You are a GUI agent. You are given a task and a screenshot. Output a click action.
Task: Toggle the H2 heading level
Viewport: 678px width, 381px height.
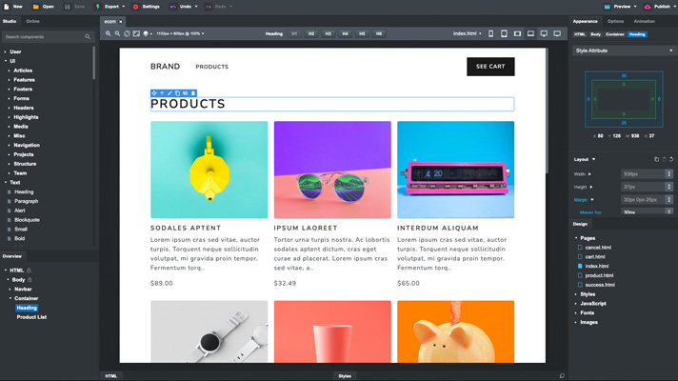(311, 33)
